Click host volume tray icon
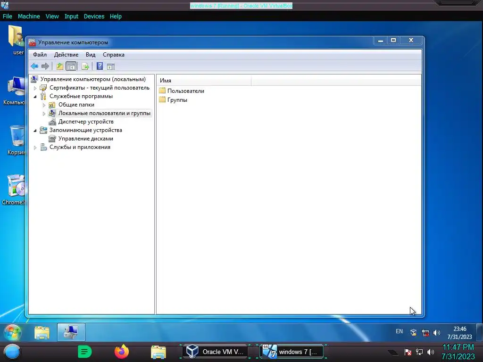The width and height of the screenshot is (483, 362). pyautogui.click(x=430, y=352)
